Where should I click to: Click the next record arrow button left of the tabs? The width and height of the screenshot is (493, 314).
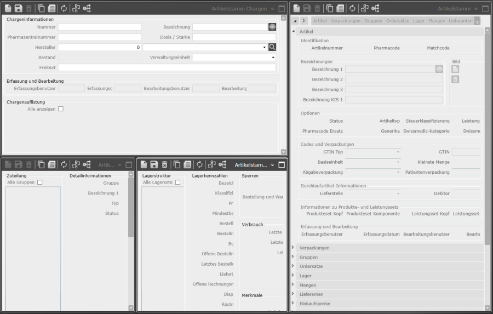coord(304,21)
